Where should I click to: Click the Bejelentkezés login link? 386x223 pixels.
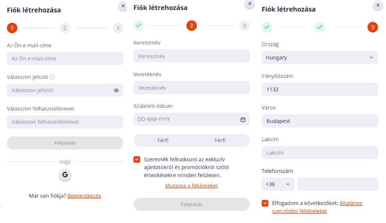pos(84,196)
